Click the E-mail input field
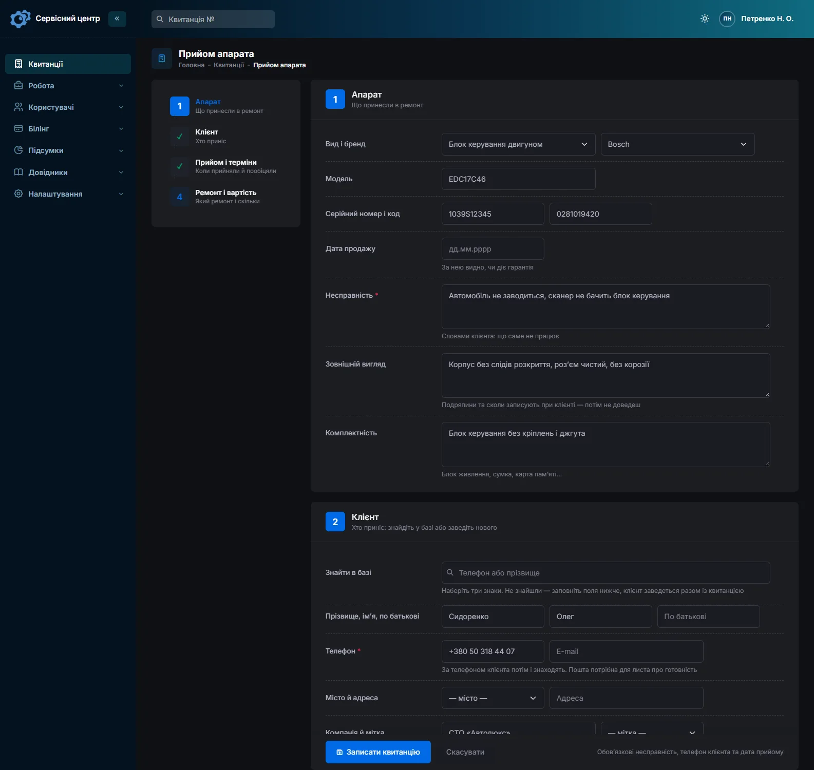Screen dimensions: 814x770 tap(626, 651)
